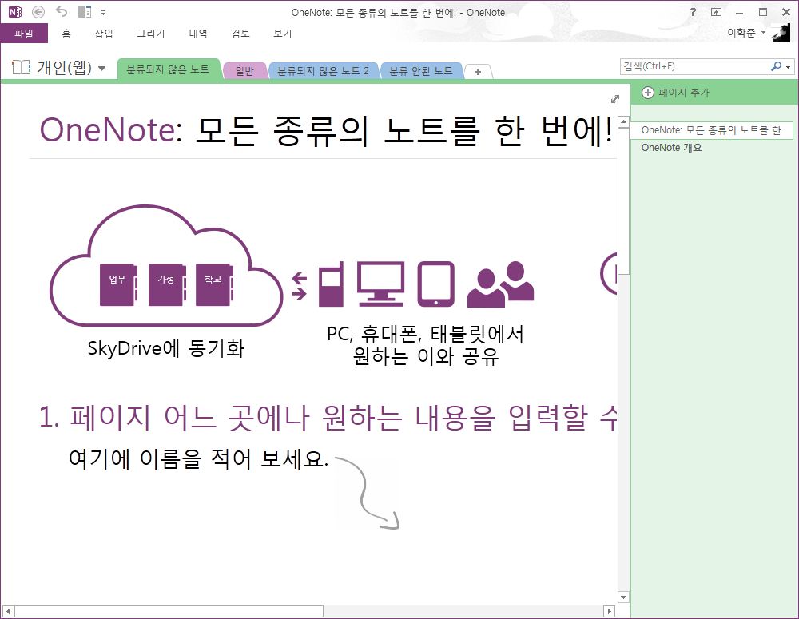The height and width of the screenshot is (619, 799).
Task: Create a new section with plus tab
Action: point(478,72)
